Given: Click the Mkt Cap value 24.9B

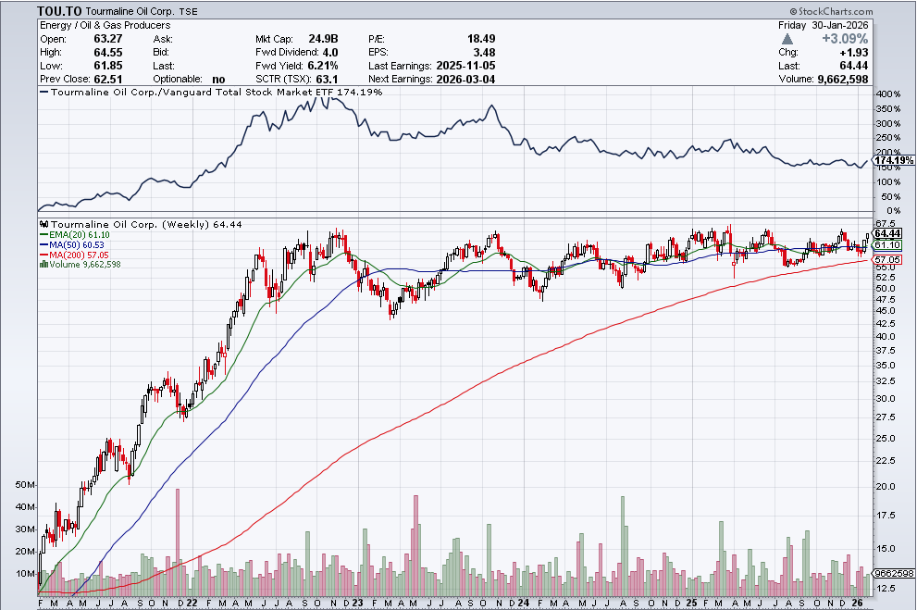Looking at the screenshot, I should tap(324, 39).
